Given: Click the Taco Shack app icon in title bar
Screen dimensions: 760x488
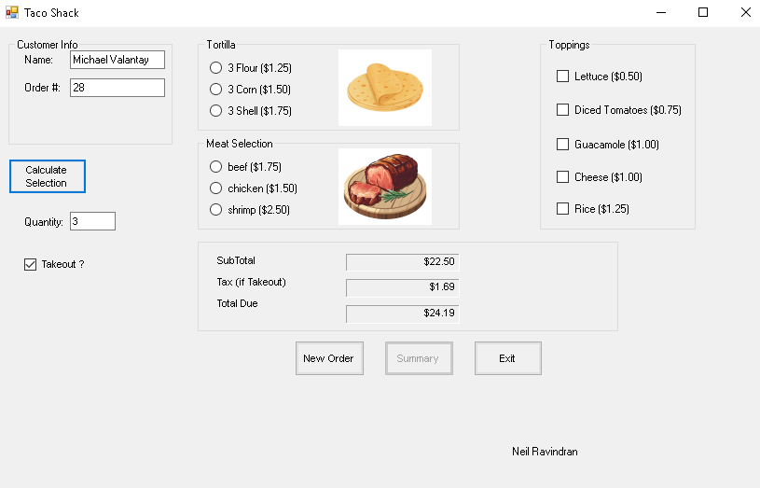Looking at the screenshot, I should pyautogui.click(x=12, y=13).
